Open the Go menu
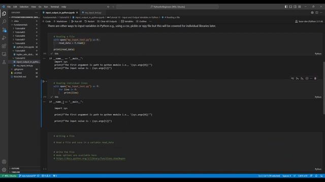 (40, 7)
